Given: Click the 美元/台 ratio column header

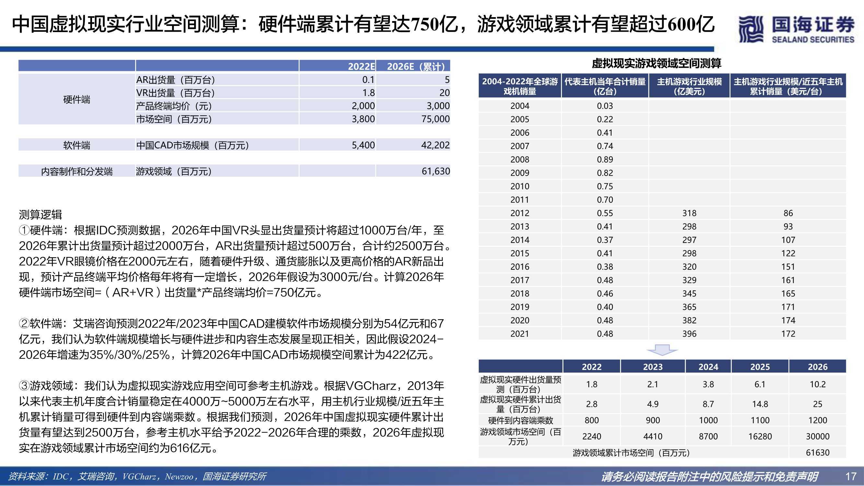Looking at the screenshot, I should click(x=788, y=86).
